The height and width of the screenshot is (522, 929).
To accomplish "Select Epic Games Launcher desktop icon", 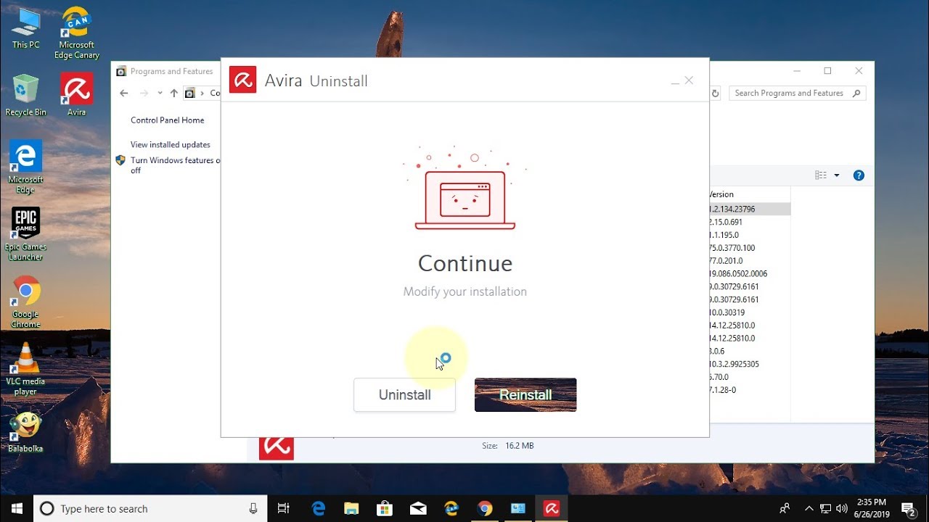I will point(25,234).
